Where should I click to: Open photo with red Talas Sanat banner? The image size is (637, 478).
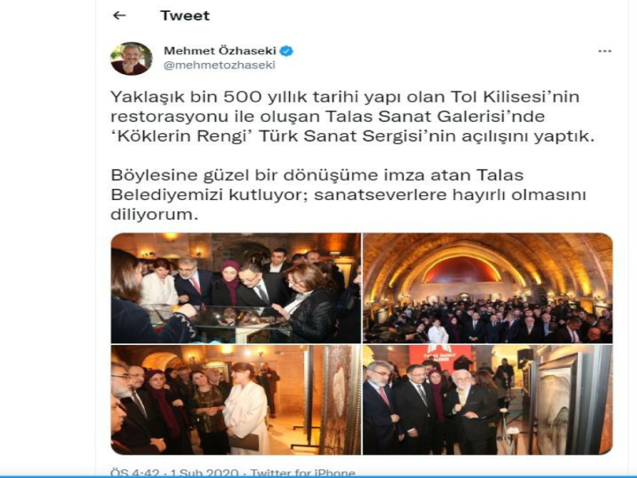point(487,400)
